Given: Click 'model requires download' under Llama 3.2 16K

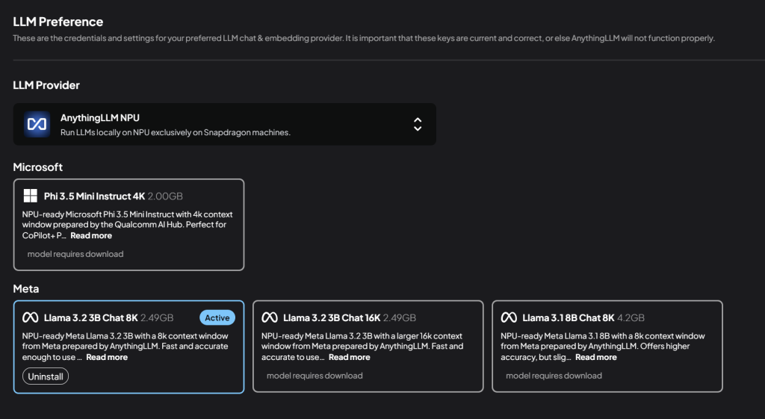Looking at the screenshot, I should tap(315, 376).
